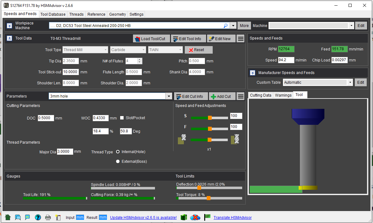The width and height of the screenshot is (373, 223).
Task: Expand the Custom Table dropdown
Action: point(350,82)
